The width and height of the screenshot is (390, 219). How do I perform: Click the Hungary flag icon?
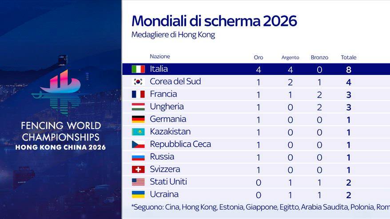(138, 107)
